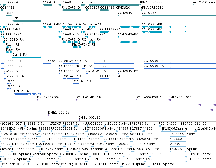Click transcript CG14483-RB label
The image size is (216, 168).
point(68,29)
